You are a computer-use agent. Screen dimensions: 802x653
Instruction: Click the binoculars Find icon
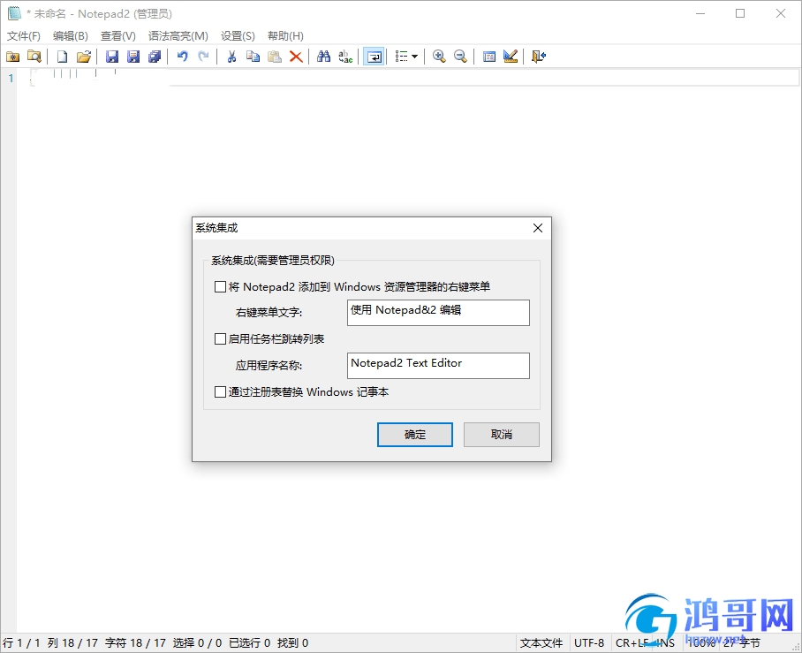coord(324,57)
